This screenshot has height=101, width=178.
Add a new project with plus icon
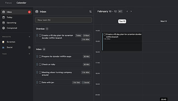[29, 37]
